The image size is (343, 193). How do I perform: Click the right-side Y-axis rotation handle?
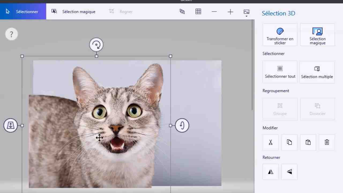pyautogui.click(x=182, y=125)
